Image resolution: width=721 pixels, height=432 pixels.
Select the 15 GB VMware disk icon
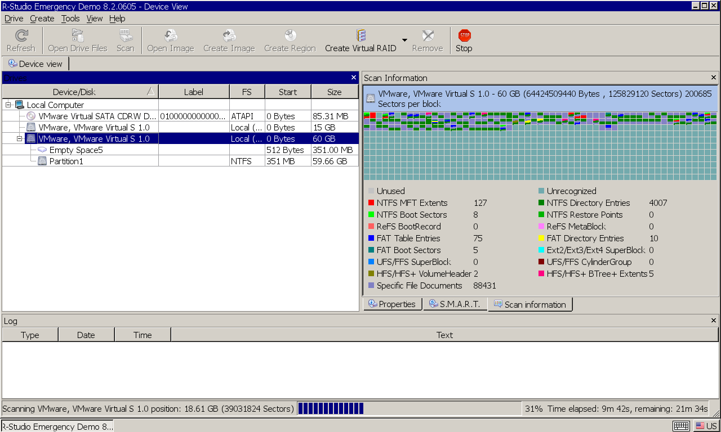click(x=31, y=127)
